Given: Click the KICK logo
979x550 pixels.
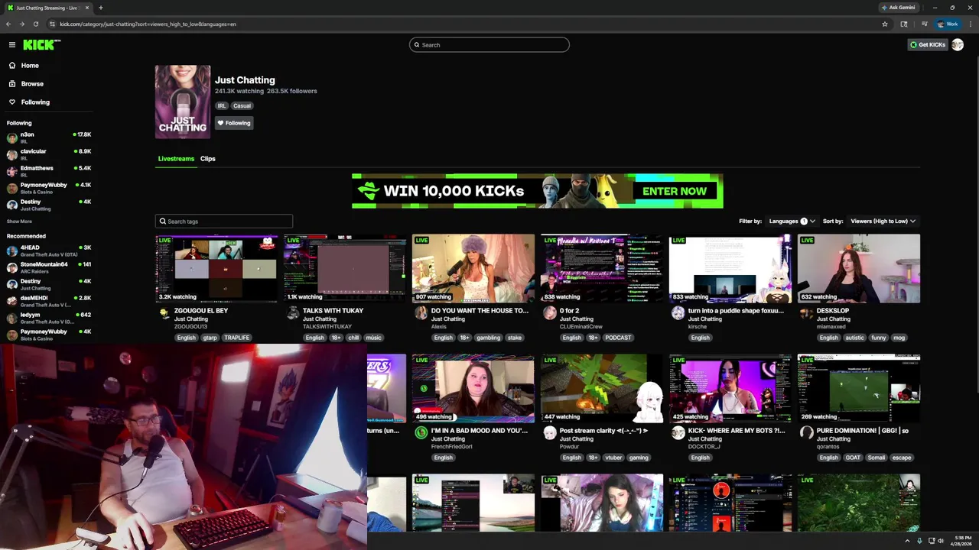Looking at the screenshot, I should (x=41, y=44).
